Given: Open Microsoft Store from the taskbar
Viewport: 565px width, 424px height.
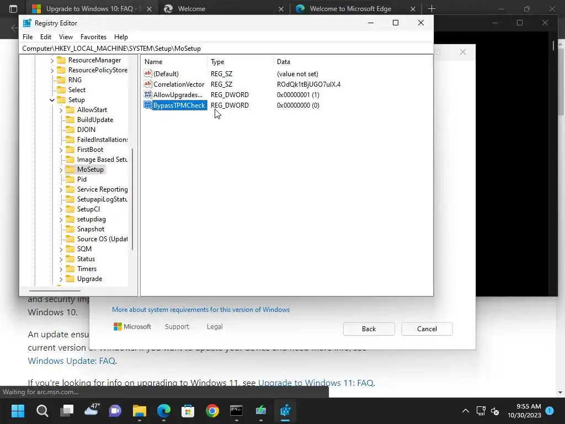Looking at the screenshot, I should click(x=188, y=411).
